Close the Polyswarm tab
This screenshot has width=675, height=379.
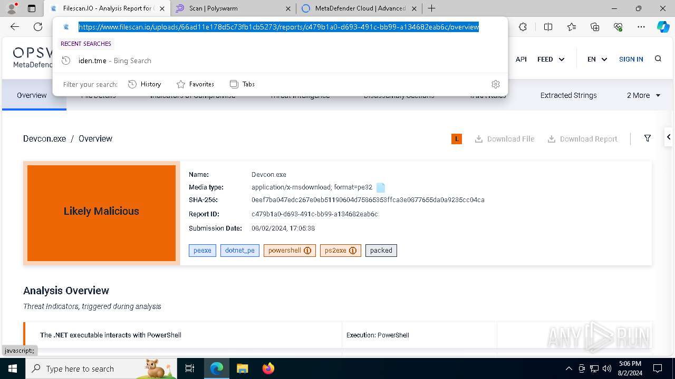tap(288, 8)
